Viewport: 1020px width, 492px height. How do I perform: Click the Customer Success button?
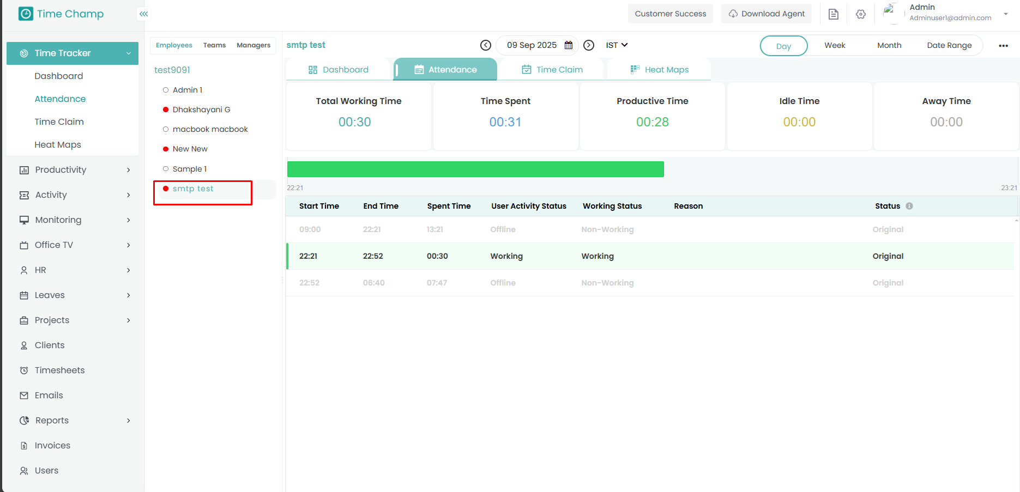pos(670,14)
